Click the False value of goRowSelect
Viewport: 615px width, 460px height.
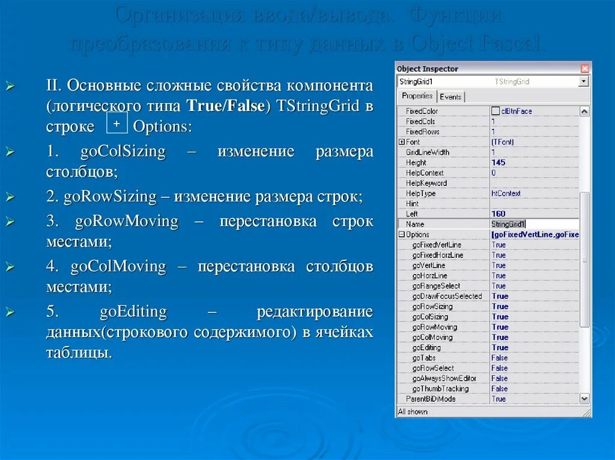coord(499,368)
